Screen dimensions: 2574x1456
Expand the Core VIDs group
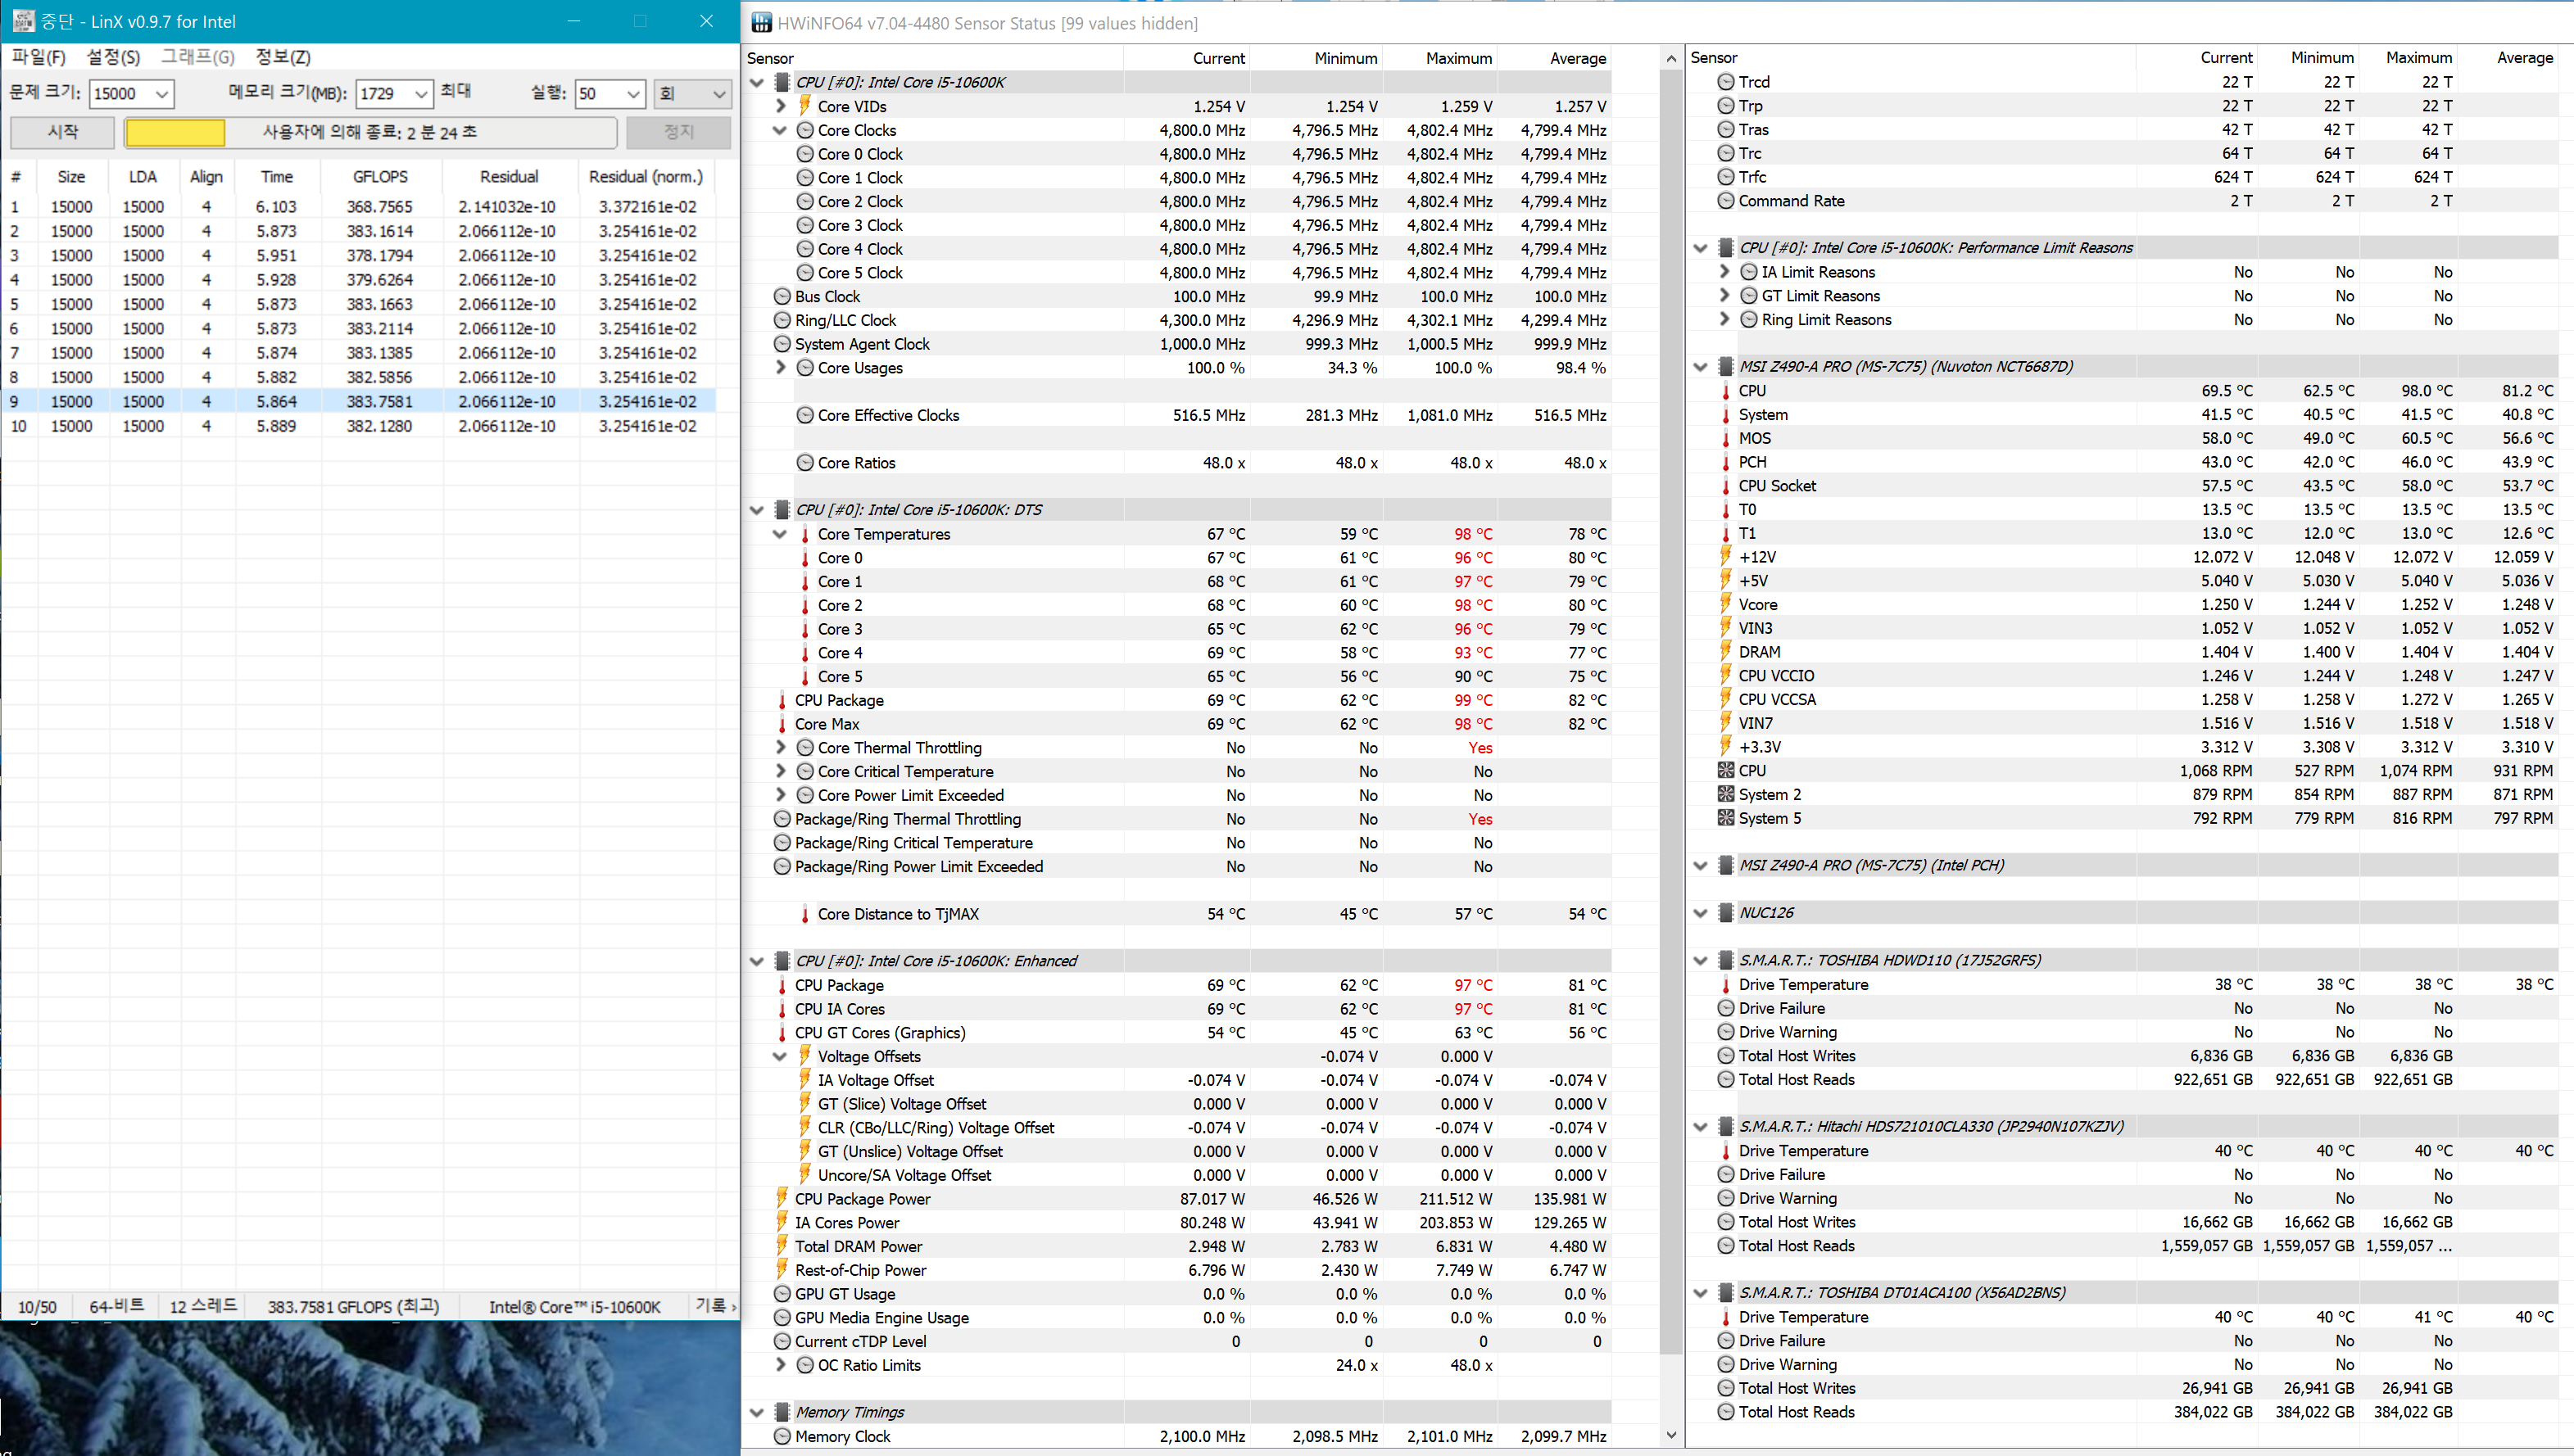pos(780,106)
